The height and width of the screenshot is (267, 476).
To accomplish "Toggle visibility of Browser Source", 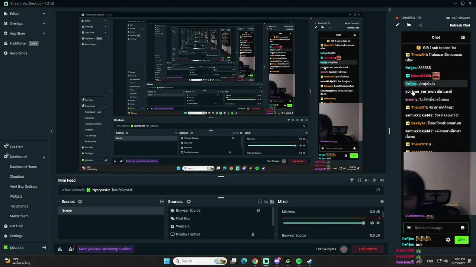I will (x=258, y=210).
